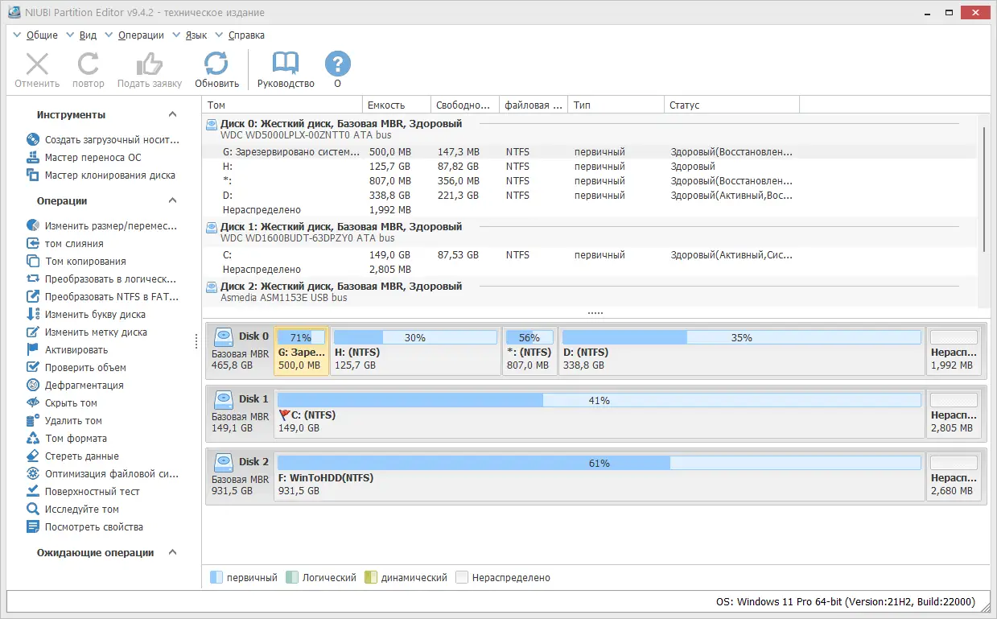Click H: (NTFS) partition block 30%
The width and height of the screenshot is (997, 619).
click(415, 351)
